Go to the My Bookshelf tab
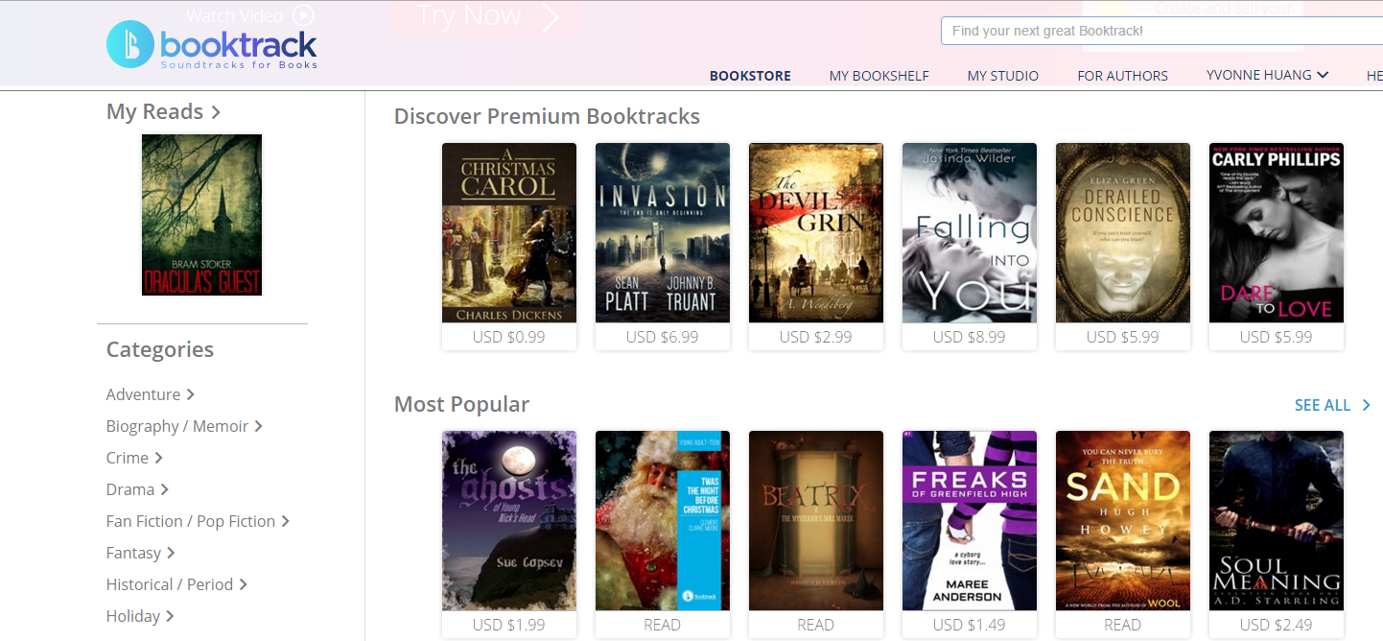1383x641 pixels. pos(879,76)
